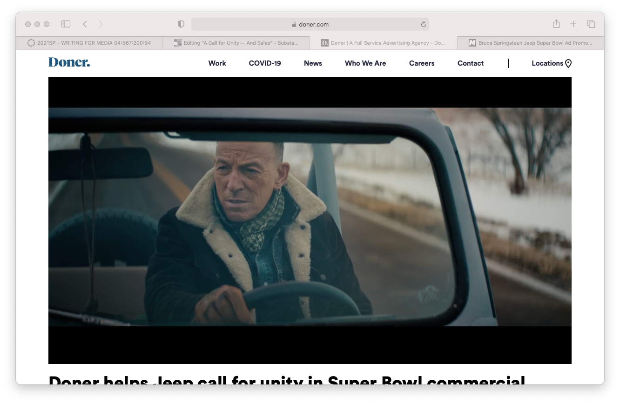Click the Jeep commercial video image
This screenshot has height=404, width=620.
point(310,221)
